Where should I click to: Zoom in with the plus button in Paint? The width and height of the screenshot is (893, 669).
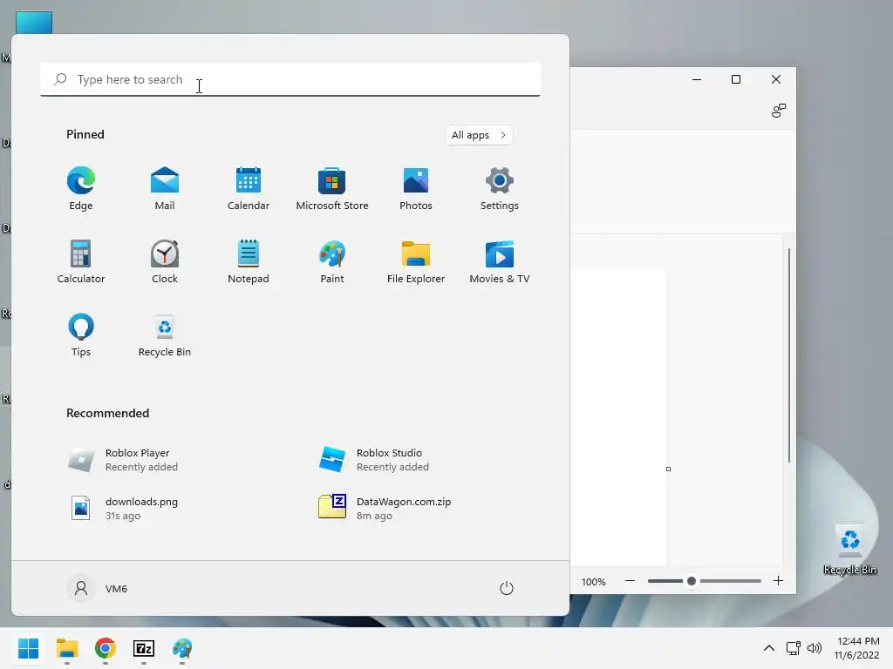[778, 581]
